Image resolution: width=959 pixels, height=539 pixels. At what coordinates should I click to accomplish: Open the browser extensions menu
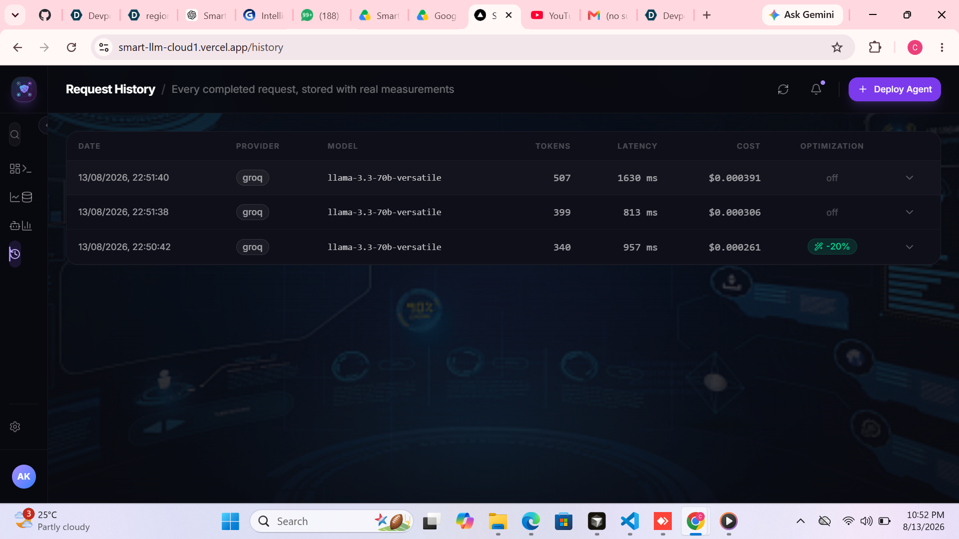[x=875, y=47]
